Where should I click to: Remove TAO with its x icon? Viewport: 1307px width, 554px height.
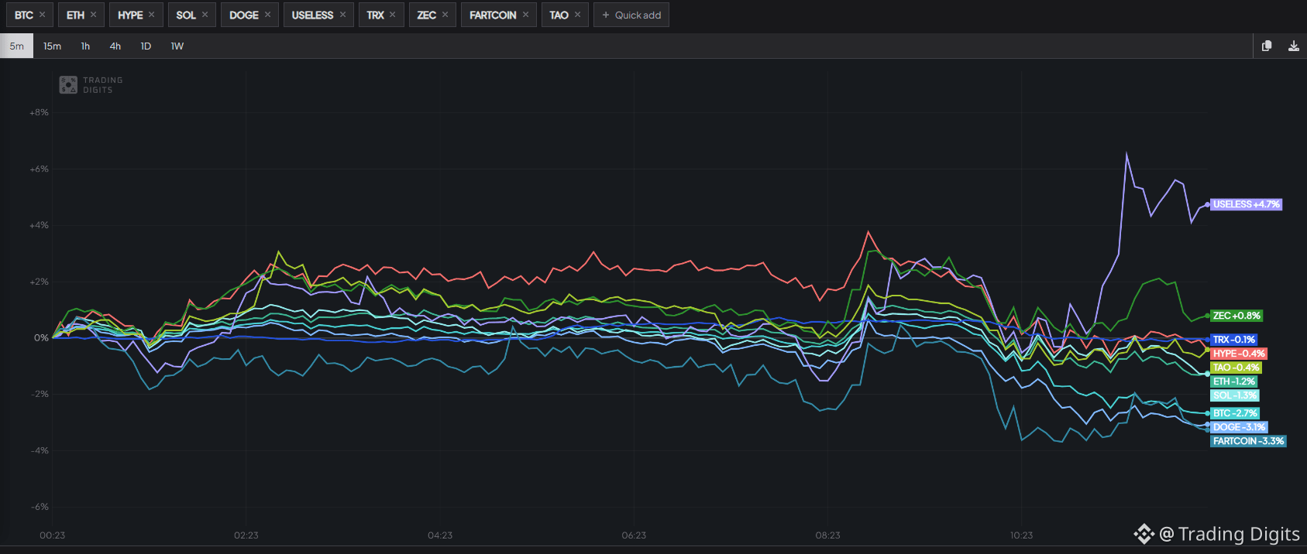click(x=577, y=15)
